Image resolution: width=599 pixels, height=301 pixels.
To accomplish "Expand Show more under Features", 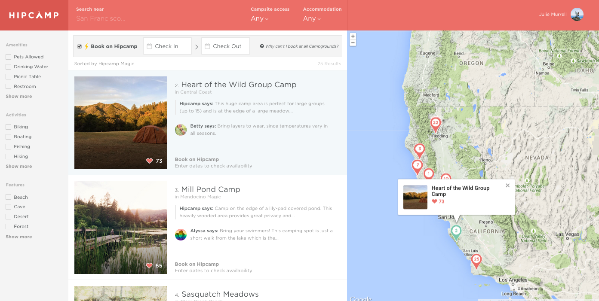I will (19, 237).
